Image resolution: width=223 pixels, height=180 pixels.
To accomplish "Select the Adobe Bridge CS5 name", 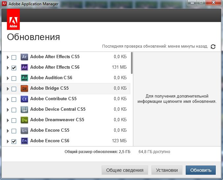I will pyautogui.click(x=49, y=88).
